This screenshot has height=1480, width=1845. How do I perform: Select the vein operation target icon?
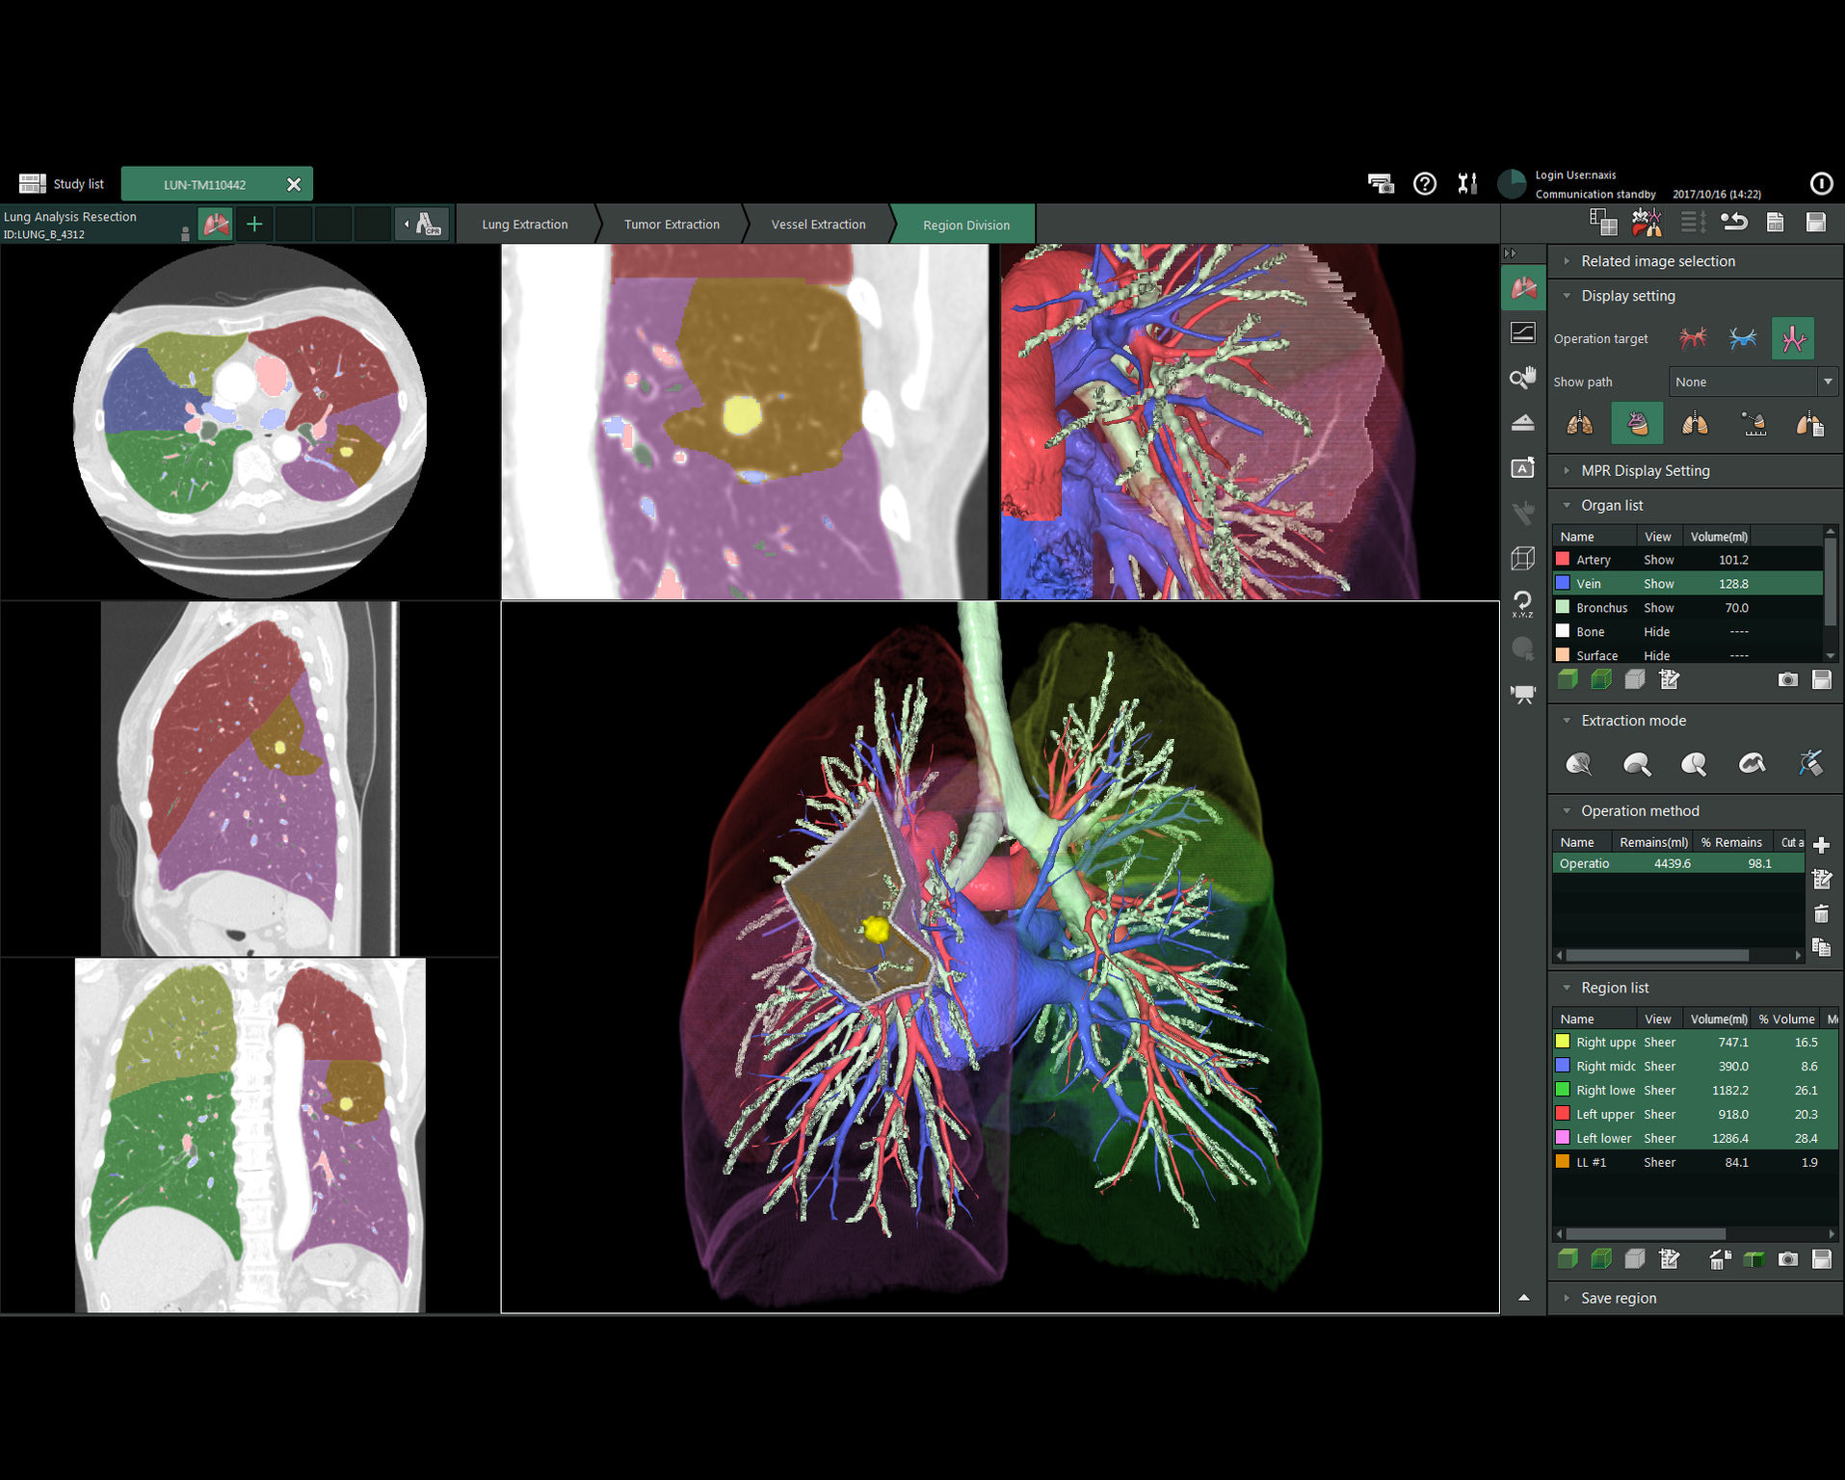coord(1742,339)
